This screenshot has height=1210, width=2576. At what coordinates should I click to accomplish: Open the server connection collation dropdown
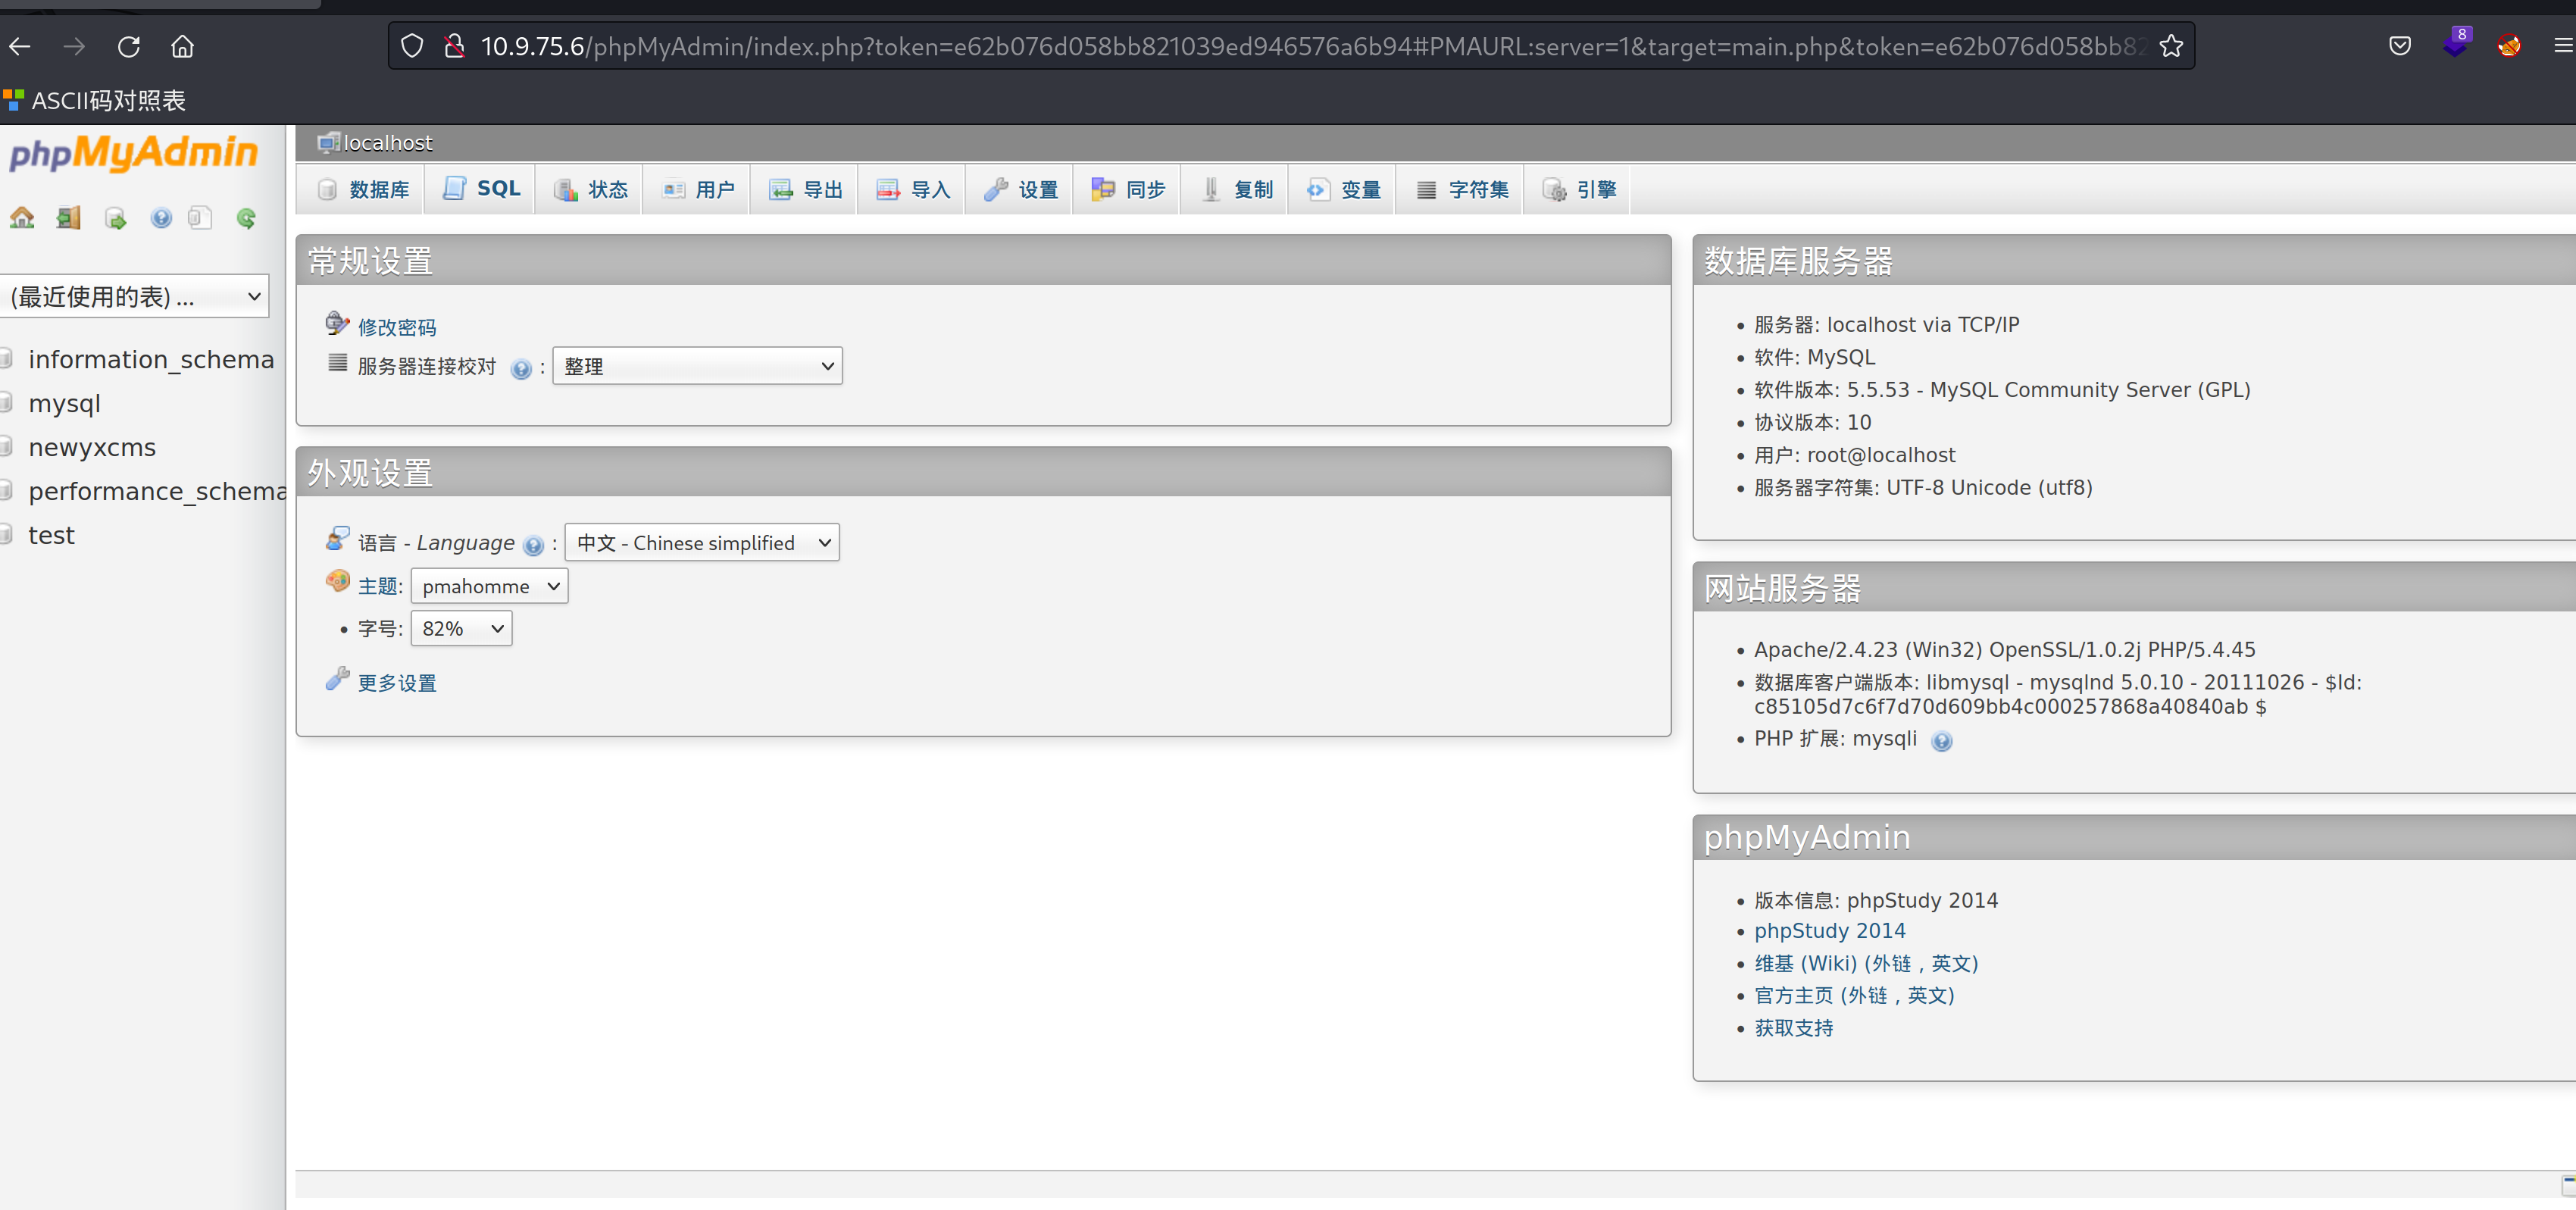pyautogui.click(x=697, y=366)
